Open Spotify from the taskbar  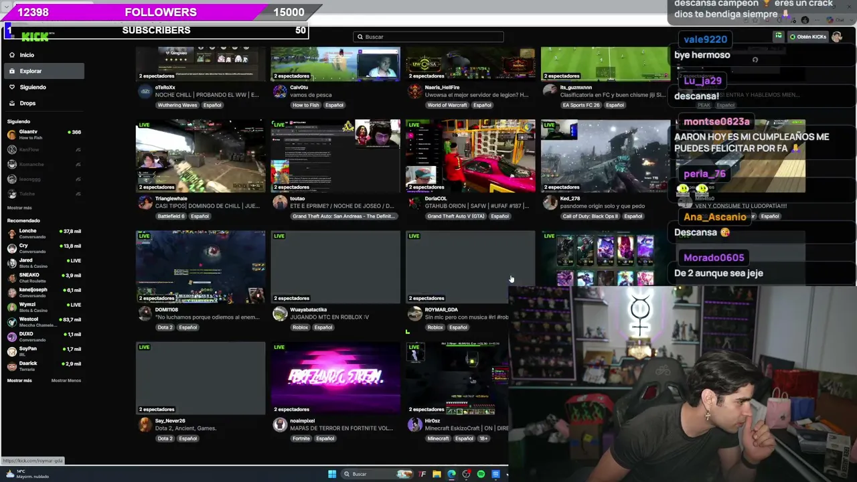coord(481,474)
